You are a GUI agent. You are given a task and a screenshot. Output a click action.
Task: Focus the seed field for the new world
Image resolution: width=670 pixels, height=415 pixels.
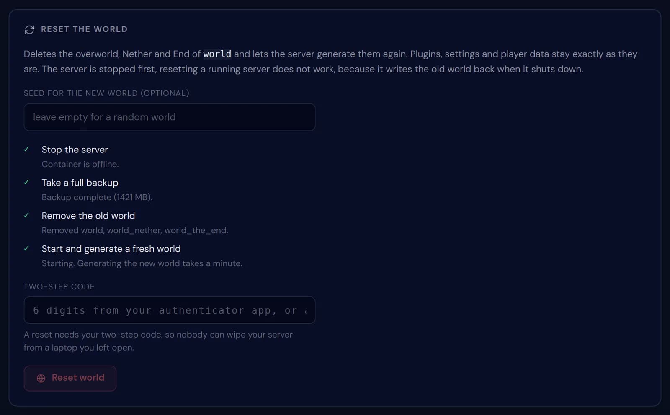170,117
